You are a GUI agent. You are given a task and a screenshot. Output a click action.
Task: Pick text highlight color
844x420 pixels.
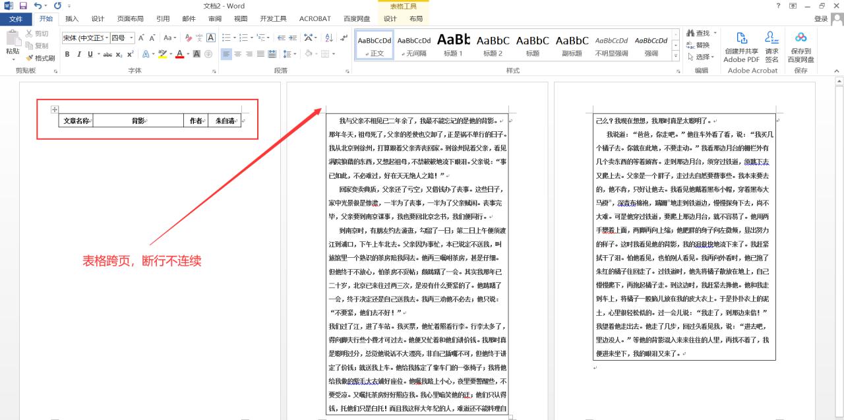click(162, 54)
